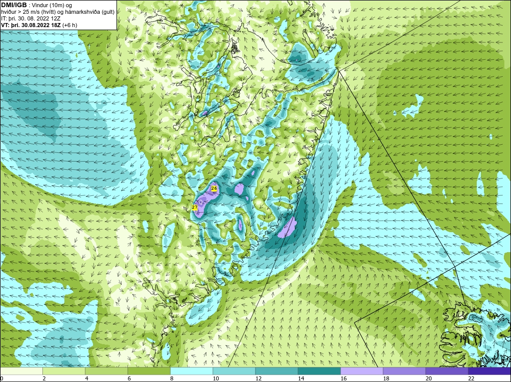This screenshot has width=511, height=382.
Task: Pick the 20–22 m/s violet swatch
Action: [447, 371]
